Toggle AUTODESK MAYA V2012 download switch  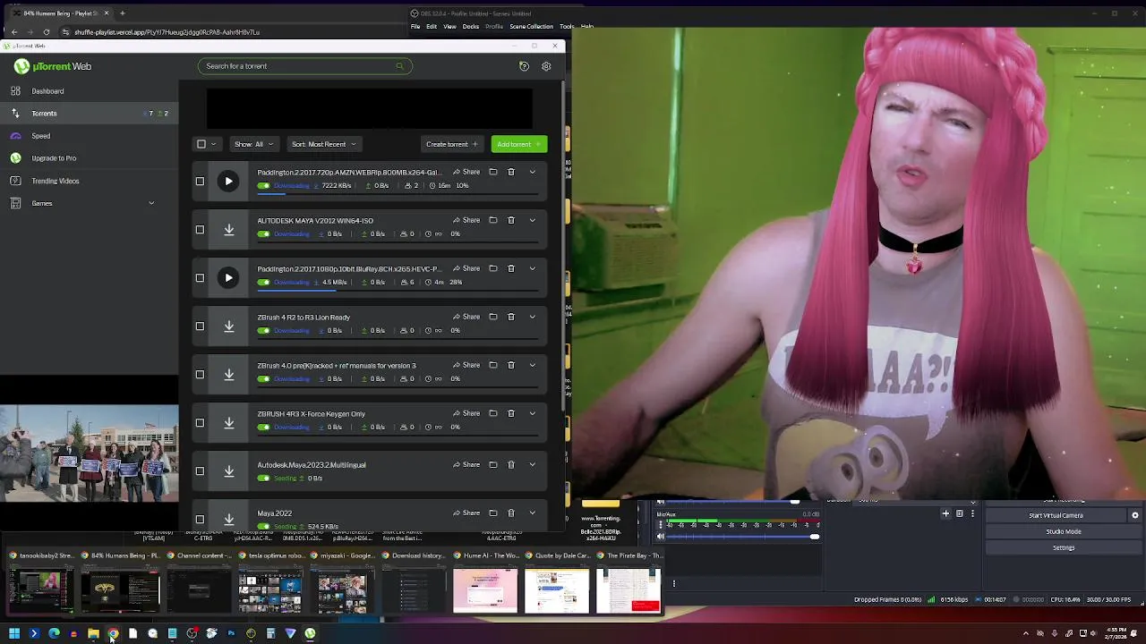pyautogui.click(x=263, y=234)
